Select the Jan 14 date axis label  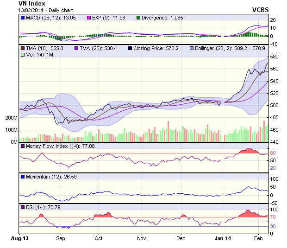coord(223,238)
